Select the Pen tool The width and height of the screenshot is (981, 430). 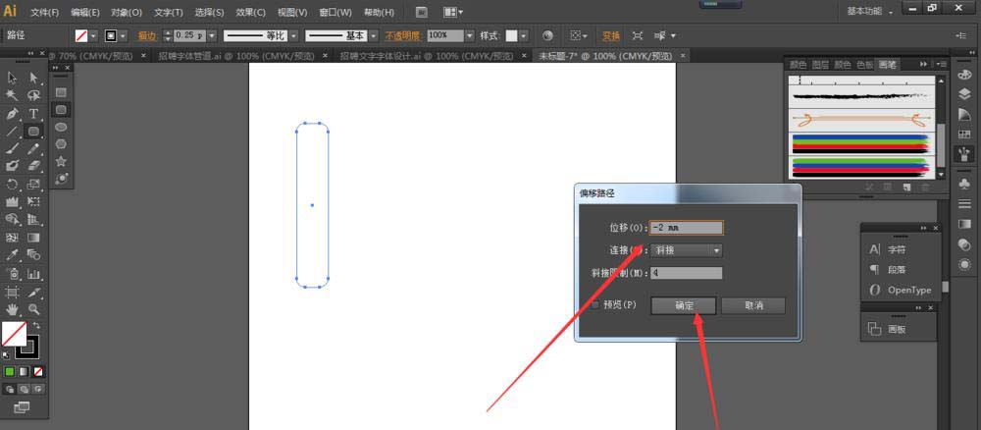click(x=12, y=113)
